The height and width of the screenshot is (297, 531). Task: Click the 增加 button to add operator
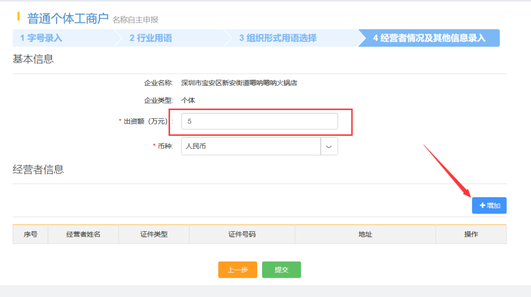(x=489, y=206)
